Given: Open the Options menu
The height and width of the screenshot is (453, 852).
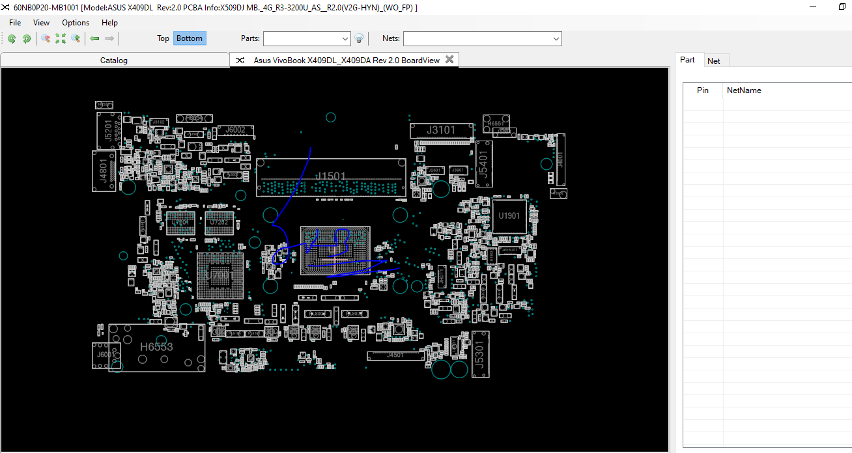Looking at the screenshot, I should click(x=76, y=23).
